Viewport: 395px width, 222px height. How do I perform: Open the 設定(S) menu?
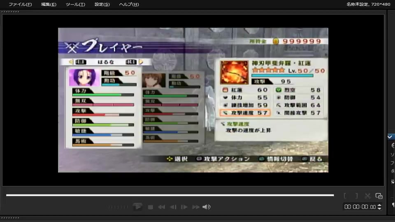point(102,4)
